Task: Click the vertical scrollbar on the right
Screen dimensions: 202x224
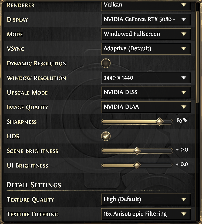Action: (198, 54)
